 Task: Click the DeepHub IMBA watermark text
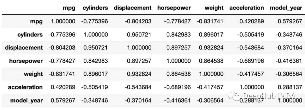pyautogui.click(x=269, y=96)
